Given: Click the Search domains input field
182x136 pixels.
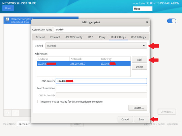Looking at the screenshot, I should click(101, 88).
